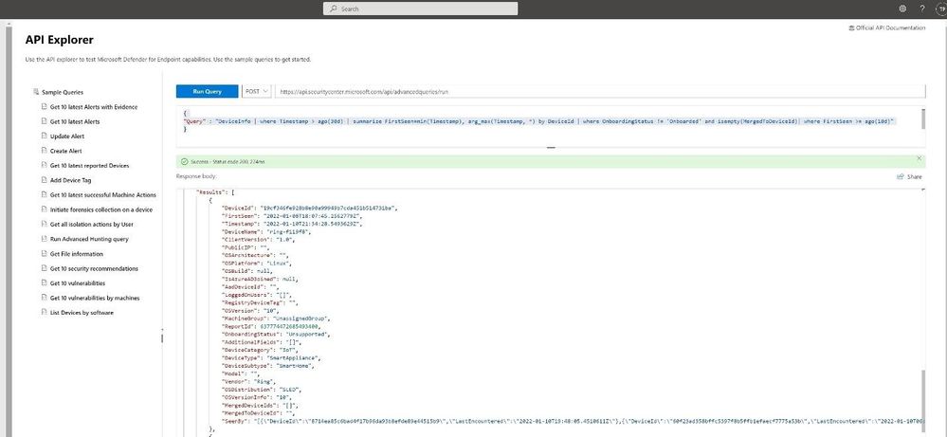
Task: Click document icon beside List Devices by software
Action: pyautogui.click(x=45, y=313)
